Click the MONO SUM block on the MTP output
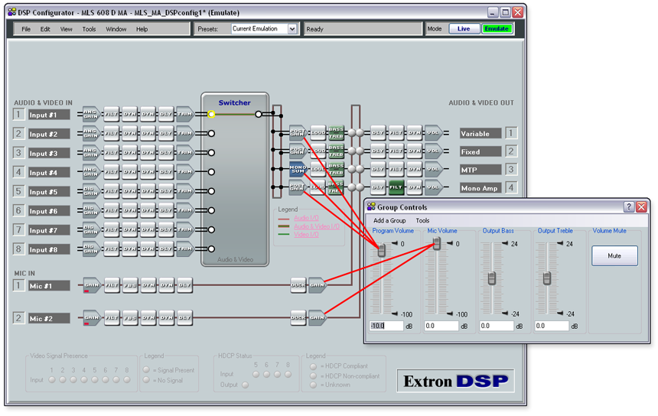The width and height of the screenshot is (658, 416). (x=298, y=169)
